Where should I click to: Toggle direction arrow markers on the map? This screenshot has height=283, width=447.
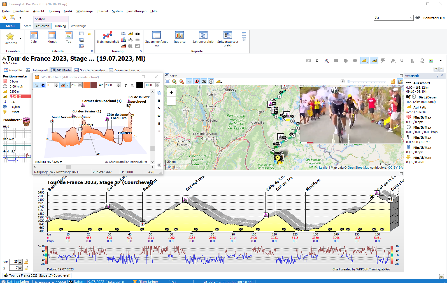click(x=211, y=81)
